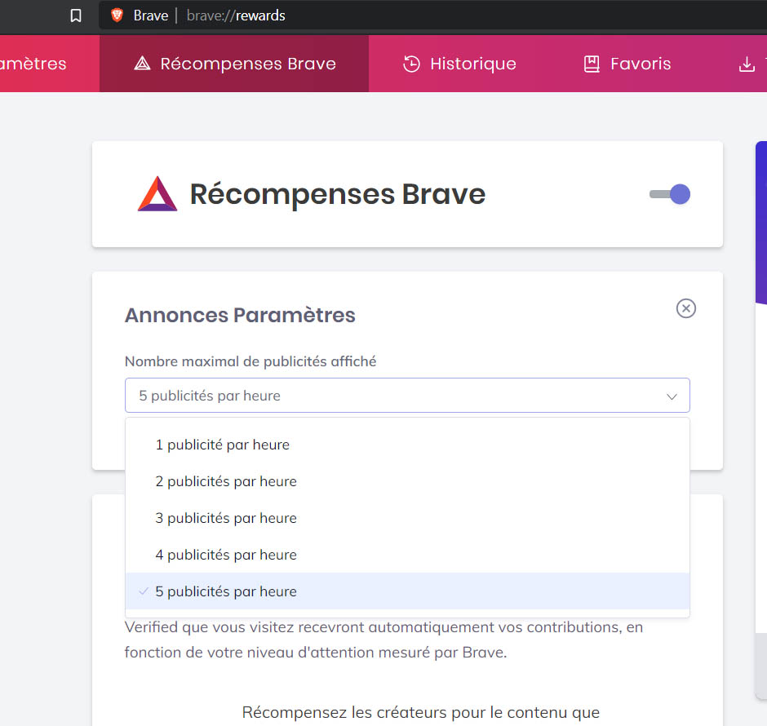
Task: Choose 3 publicités par heure option
Action: [407, 518]
